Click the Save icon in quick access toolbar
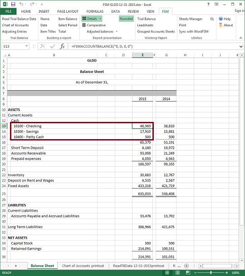Image resolution: width=245 pixels, height=276 pixels. tap(13, 4)
